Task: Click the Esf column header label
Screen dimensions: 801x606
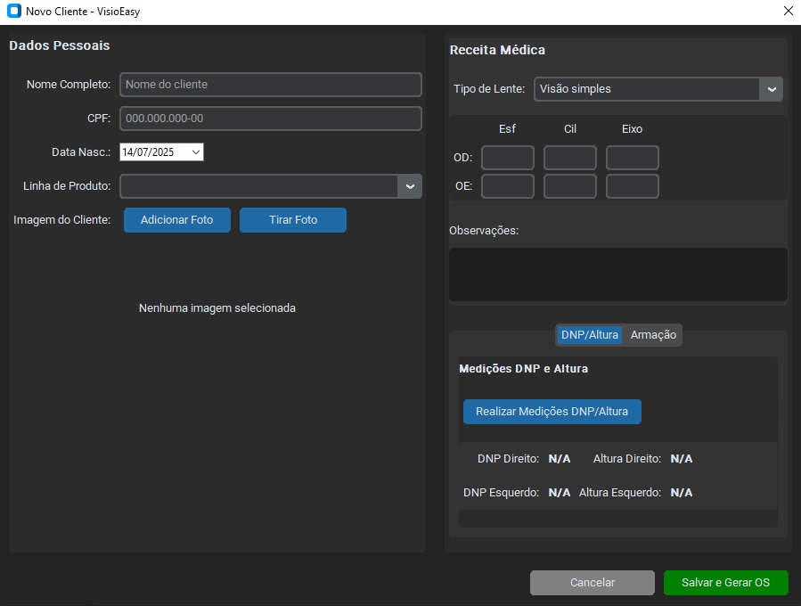Action: click(x=507, y=128)
